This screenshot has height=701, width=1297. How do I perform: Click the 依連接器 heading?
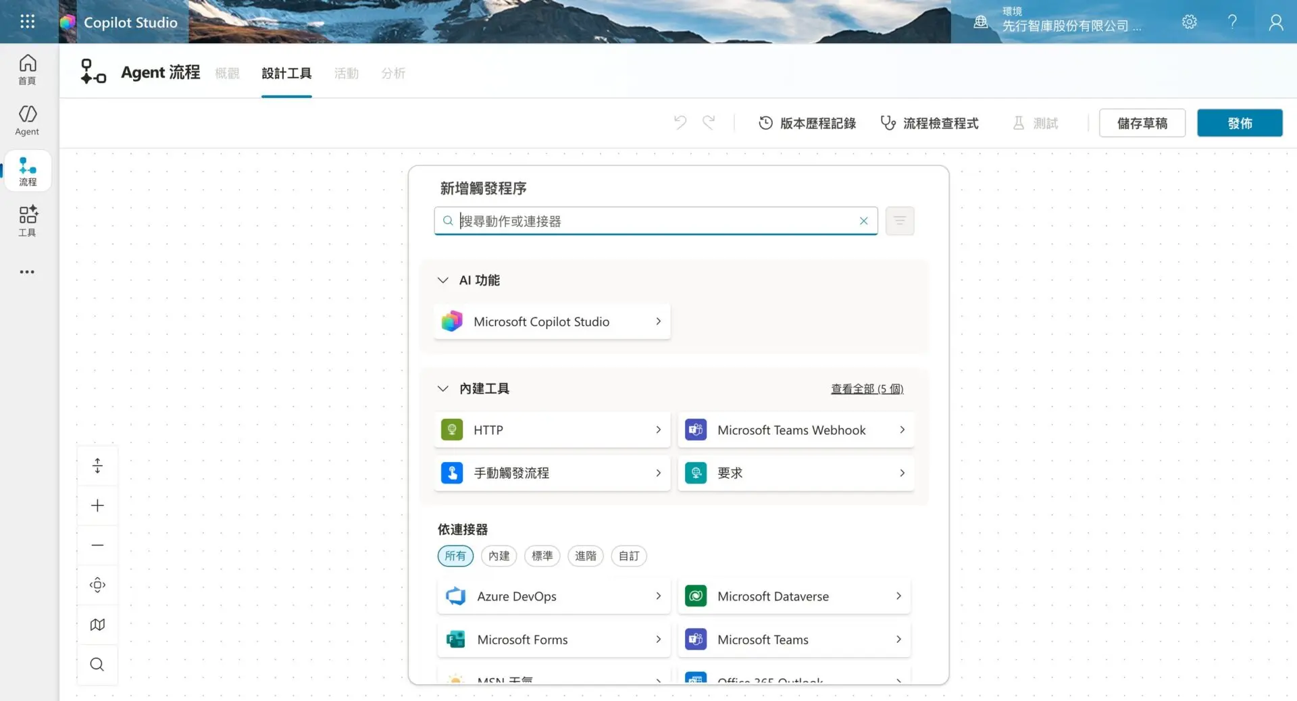[x=463, y=529]
